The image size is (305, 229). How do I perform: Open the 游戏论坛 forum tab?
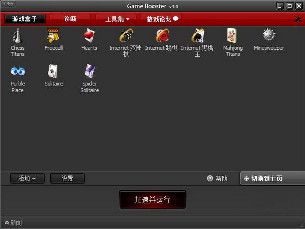pyautogui.click(x=162, y=19)
